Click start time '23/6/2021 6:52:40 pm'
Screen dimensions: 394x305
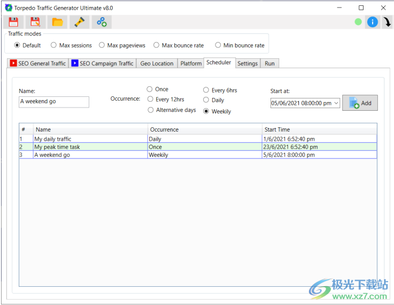click(x=319, y=147)
